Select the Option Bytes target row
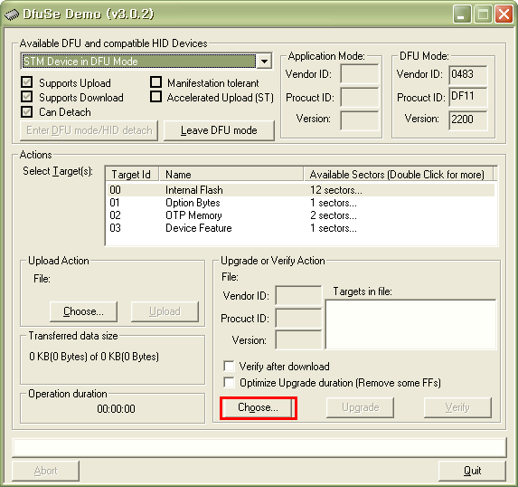The height and width of the screenshot is (487, 518). coord(301,203)
